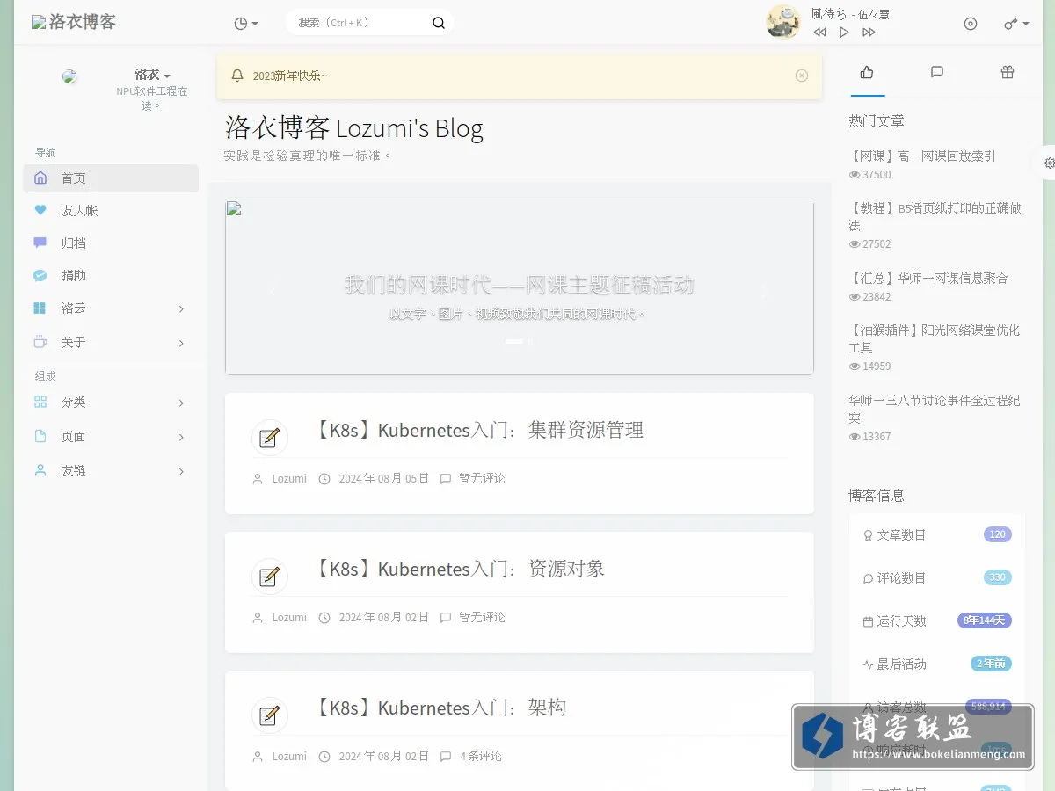This screenshot has height=791, width=1055.
Task: Click the 首页 house icon
Action: (40, 178)
